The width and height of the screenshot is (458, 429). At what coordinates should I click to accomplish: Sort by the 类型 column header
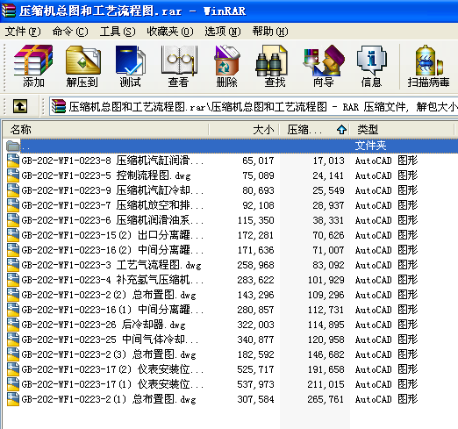(402, 129)
